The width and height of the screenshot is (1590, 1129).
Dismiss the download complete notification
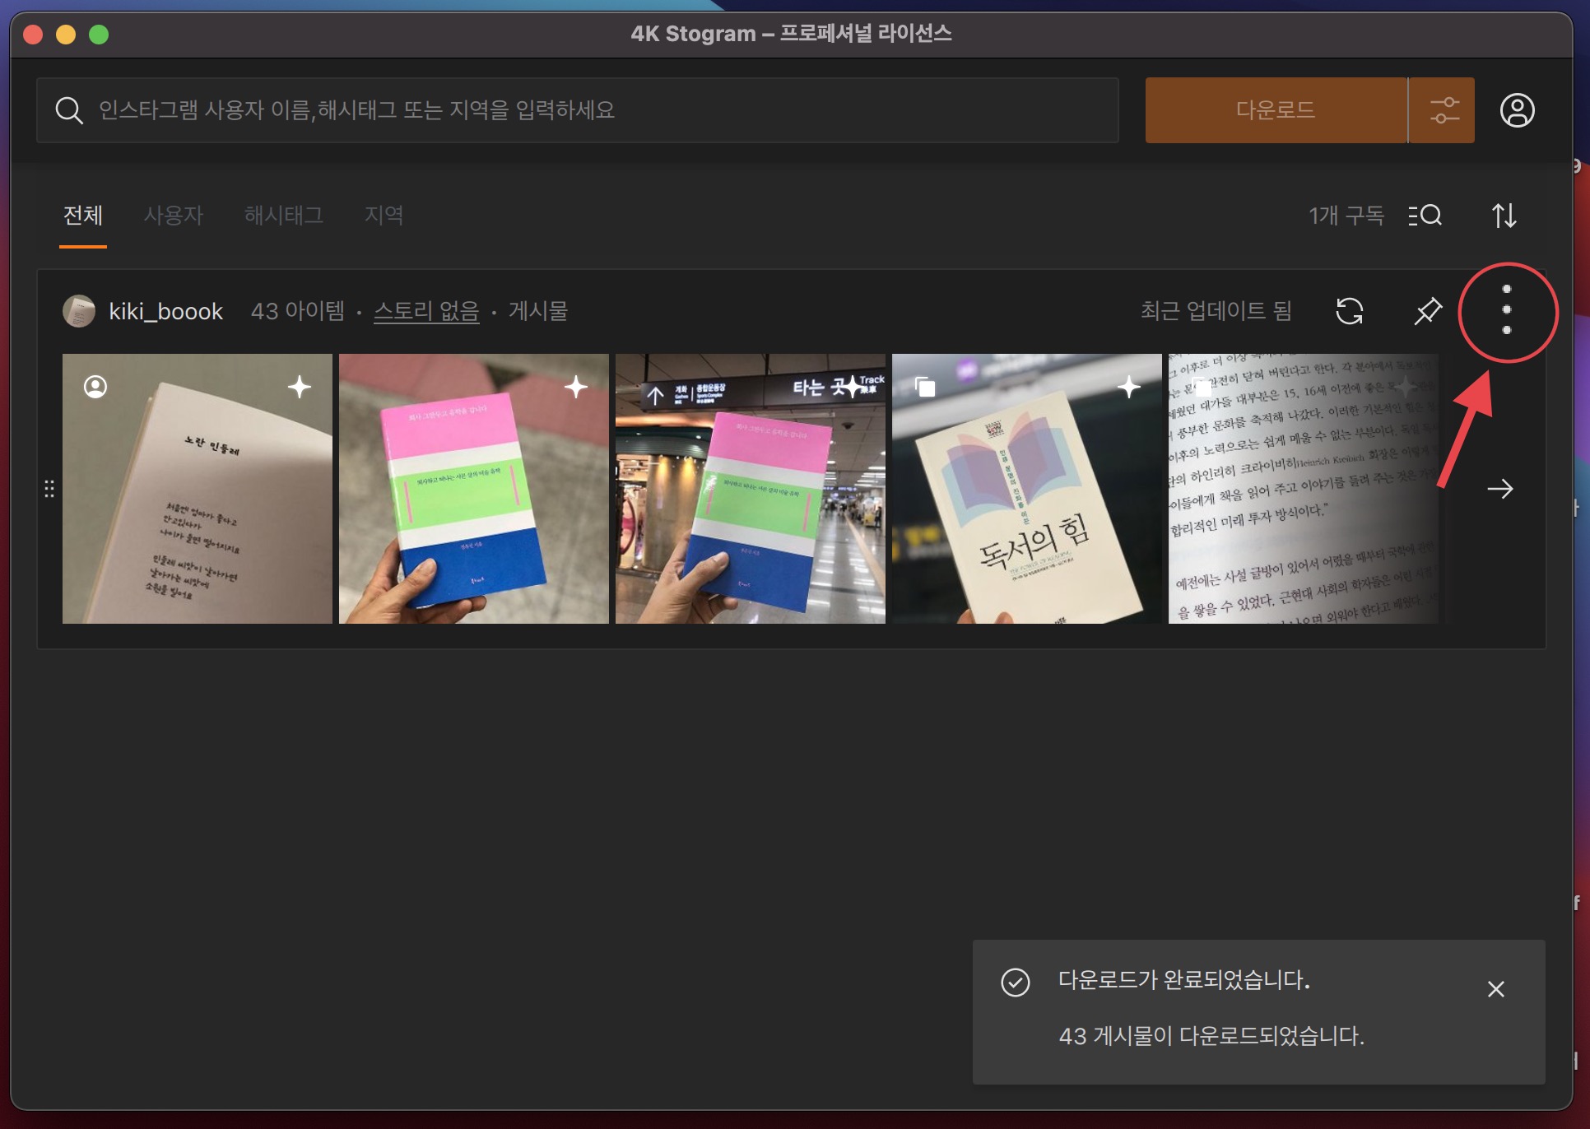click(1495, 989)
